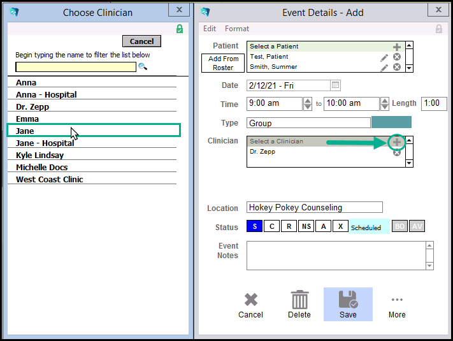Remove Dr. Zepp from the clinician list
453x341 pixels.
[397, 152]
